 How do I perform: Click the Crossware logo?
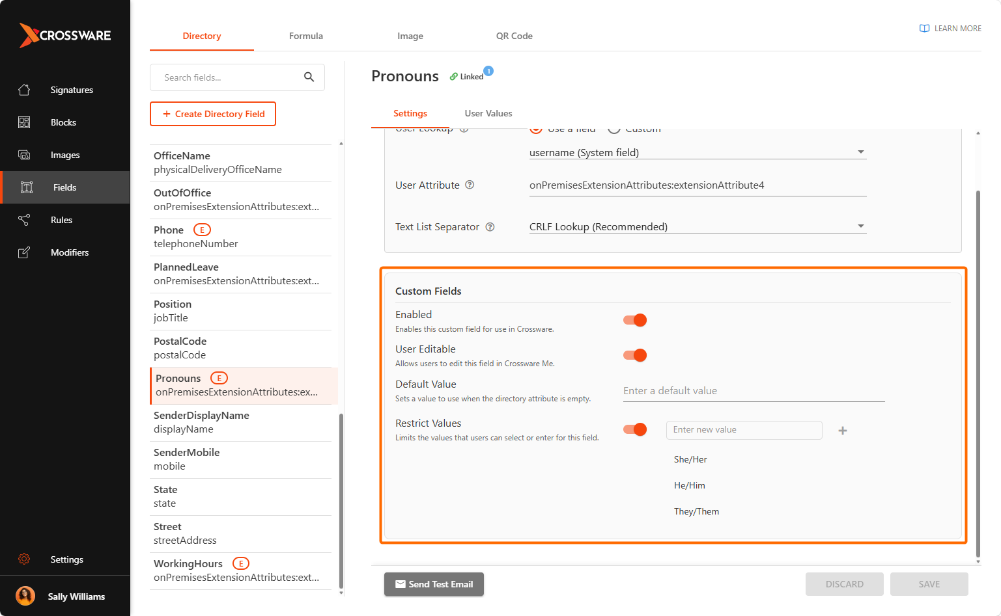pos(65,35)
